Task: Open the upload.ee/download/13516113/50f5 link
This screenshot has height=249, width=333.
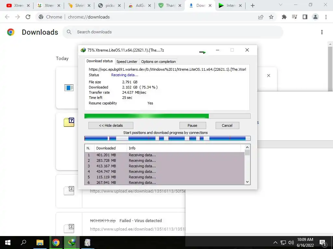Action: pos(138,191)
